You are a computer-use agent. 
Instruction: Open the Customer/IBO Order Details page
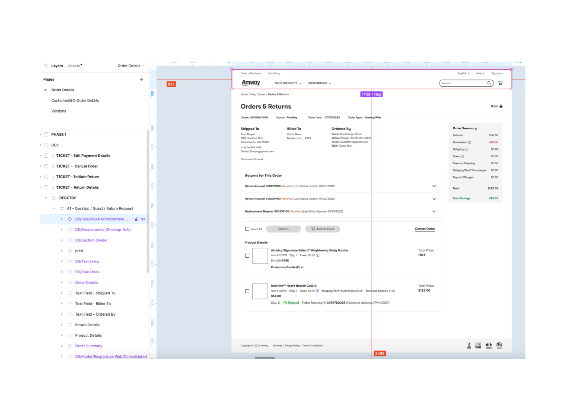pyautogui.click(x=75, y=100)
